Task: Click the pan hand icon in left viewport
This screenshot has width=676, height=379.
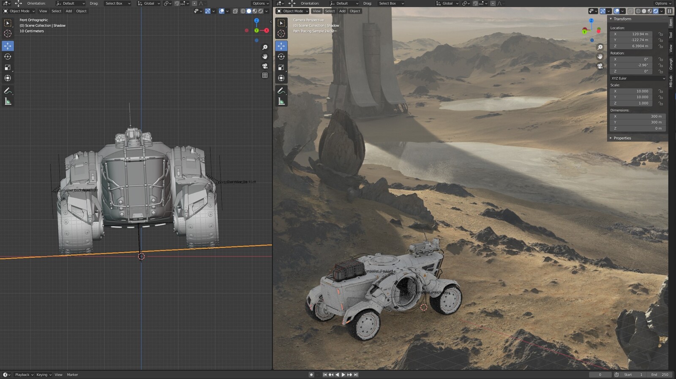Action: point(265,57)
